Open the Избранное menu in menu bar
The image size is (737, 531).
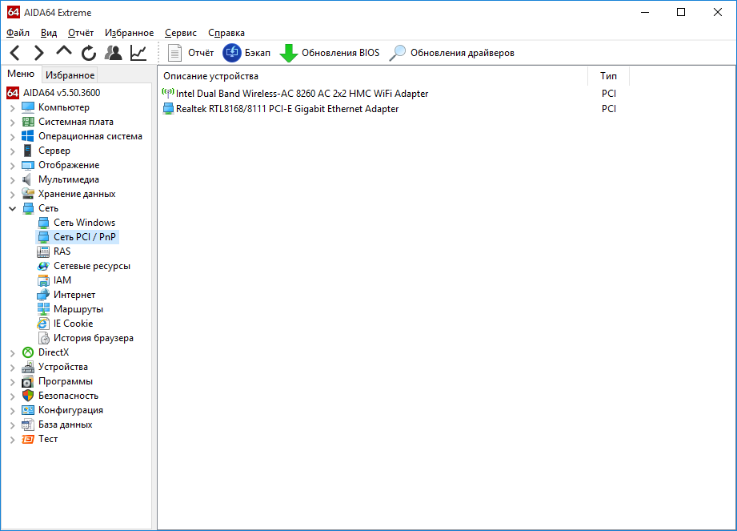[130, 33]
